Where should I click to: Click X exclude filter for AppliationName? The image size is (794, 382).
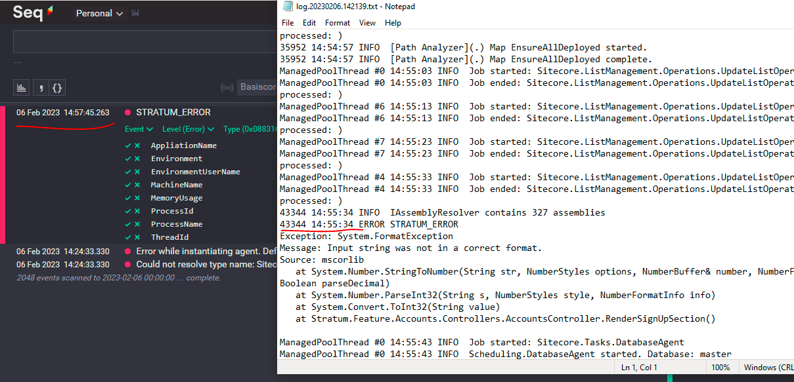(137, 145)
